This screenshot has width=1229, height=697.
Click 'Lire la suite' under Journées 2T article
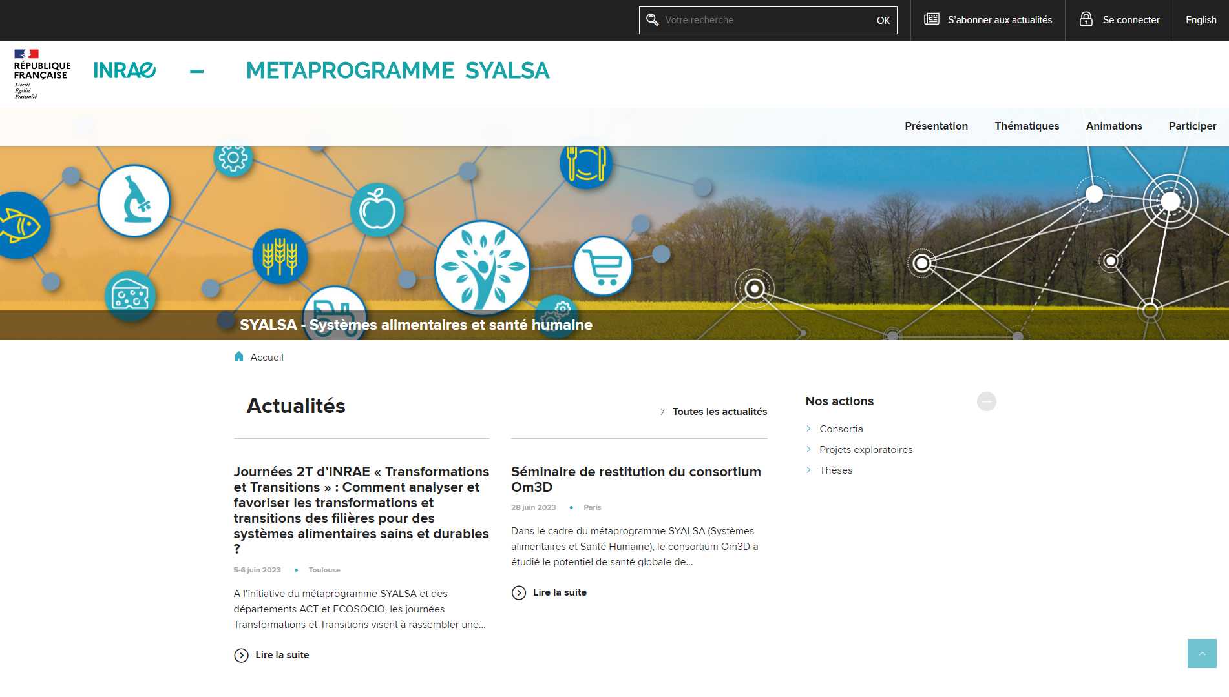[x=282, y=655]
